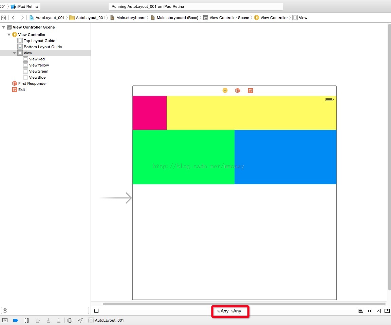Open View Controller jump bar segment

point(271,18)
